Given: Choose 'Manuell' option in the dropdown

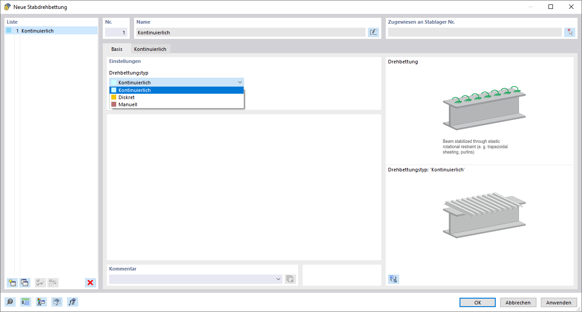Looking at the screenshot, I should [128, 104].
